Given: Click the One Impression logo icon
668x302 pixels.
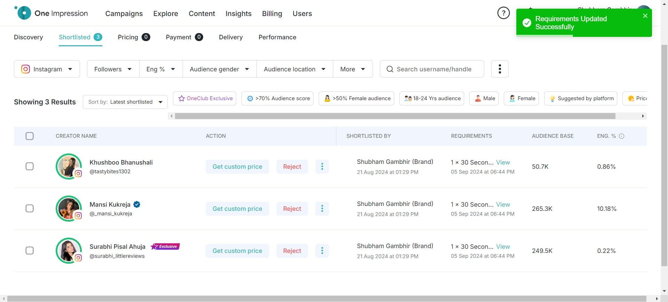Looking at the screenshot, I should (23, 13).
